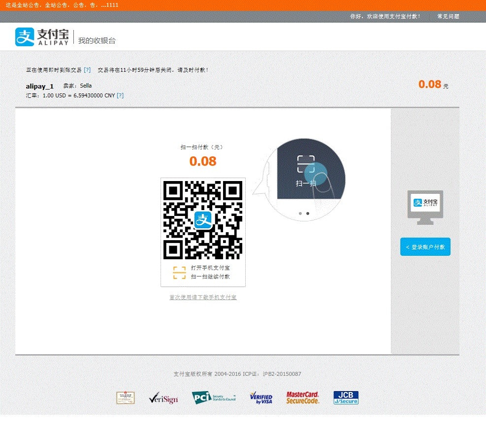Click the VeriSign security badge
Image resolution: width=486 pixels, height=428 pixels.
pyautogui.click(x=163, y=398)
